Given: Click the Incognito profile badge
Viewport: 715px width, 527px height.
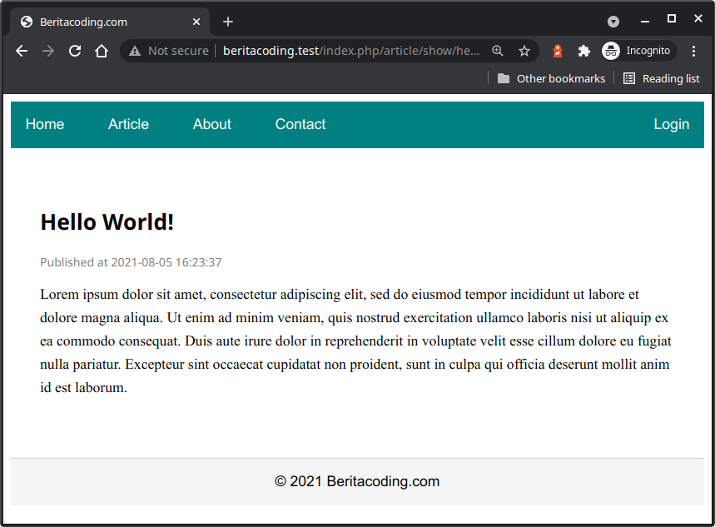Looking at the screenshot, I should (638, 51).
